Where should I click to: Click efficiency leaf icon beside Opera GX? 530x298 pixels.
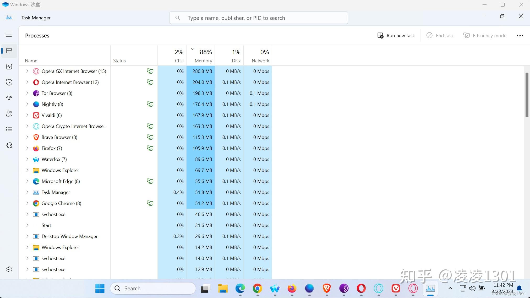150,71
